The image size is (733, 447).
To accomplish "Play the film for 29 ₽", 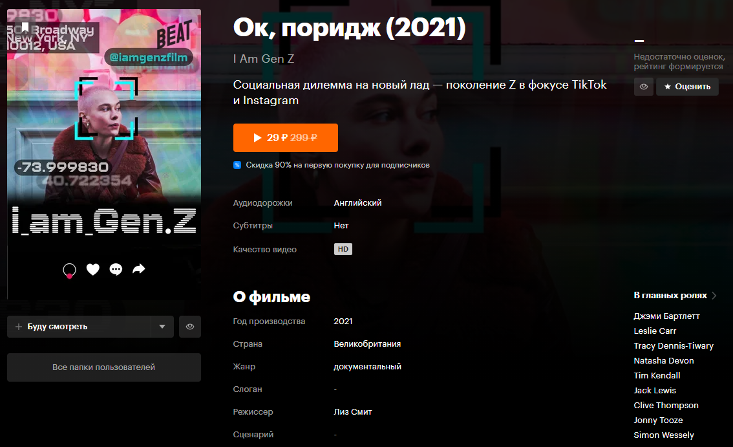I will 286,138.
